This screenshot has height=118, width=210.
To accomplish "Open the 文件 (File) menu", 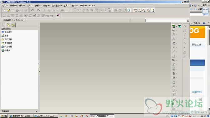I will [x=5, y=6].
